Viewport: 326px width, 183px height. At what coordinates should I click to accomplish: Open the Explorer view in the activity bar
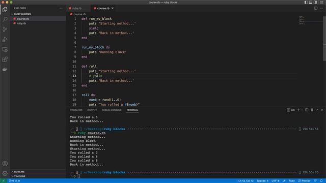pyautogui.click(x=5, y=10)
